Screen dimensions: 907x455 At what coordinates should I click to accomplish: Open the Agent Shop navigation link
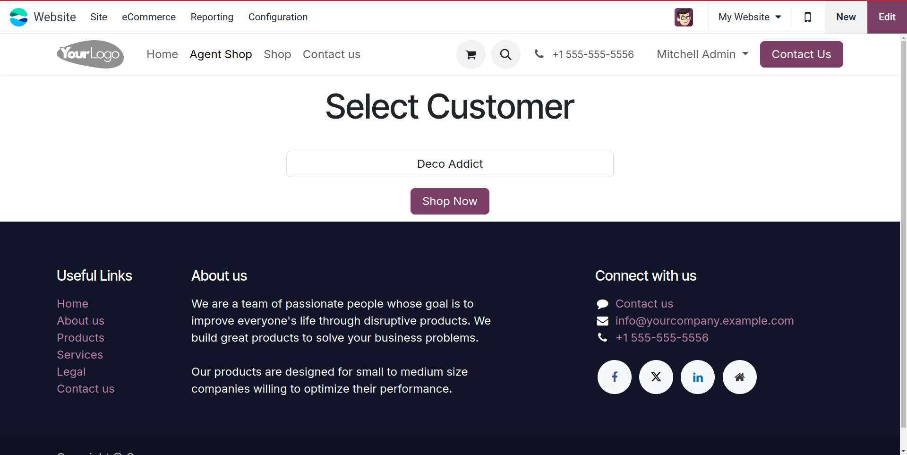221,54
